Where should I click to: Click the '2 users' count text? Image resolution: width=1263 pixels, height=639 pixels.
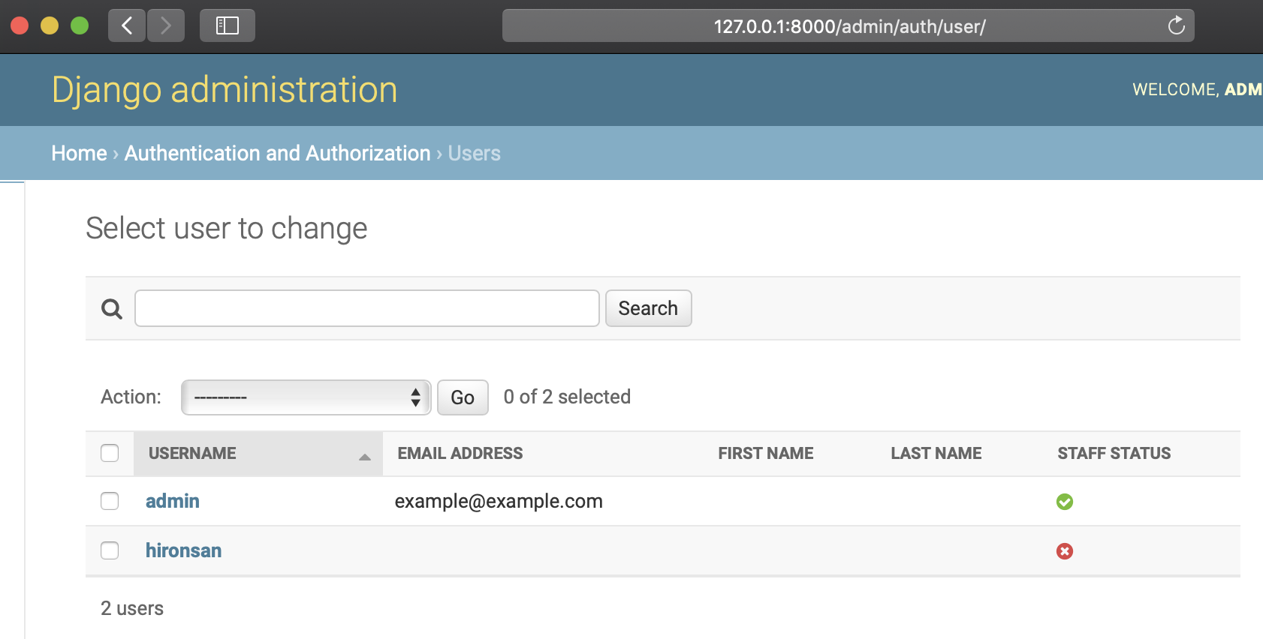point(132,608)
